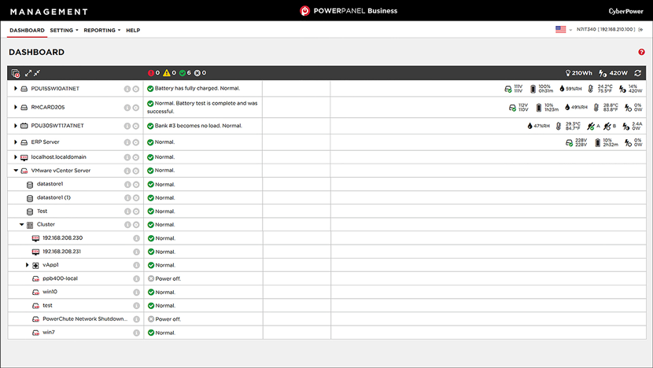The height and width of the screenshot is (368, 653).
Task: Open the REPORTING menu
Action: point(102,31)
